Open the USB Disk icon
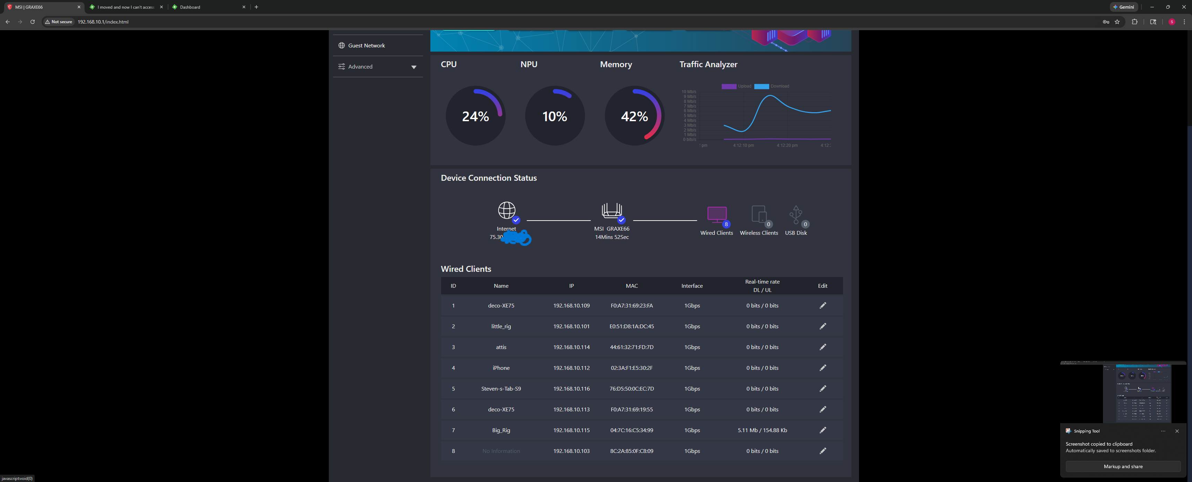Viewport: 1192px width, 482px height. point(796,215)
